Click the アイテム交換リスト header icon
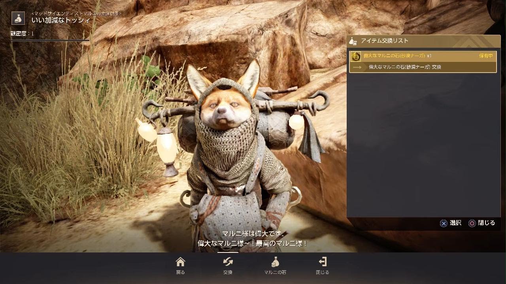Image resolution: width=506 pixels, height=284 pixels. [353, 41]
